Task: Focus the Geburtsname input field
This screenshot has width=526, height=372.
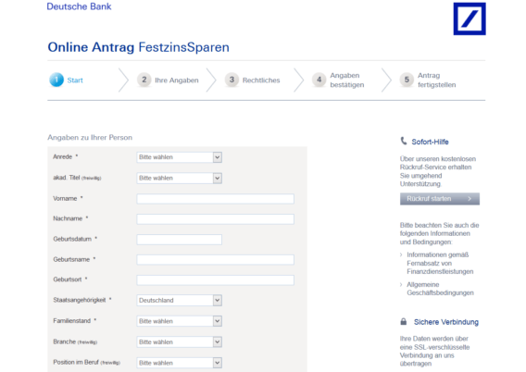Action: [216, 260]
